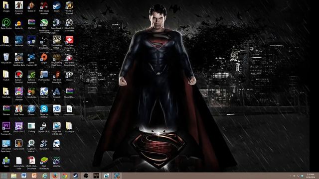
Task: Open the Vegas Pro 12.0 shortcut
Action: click(56, 128)
